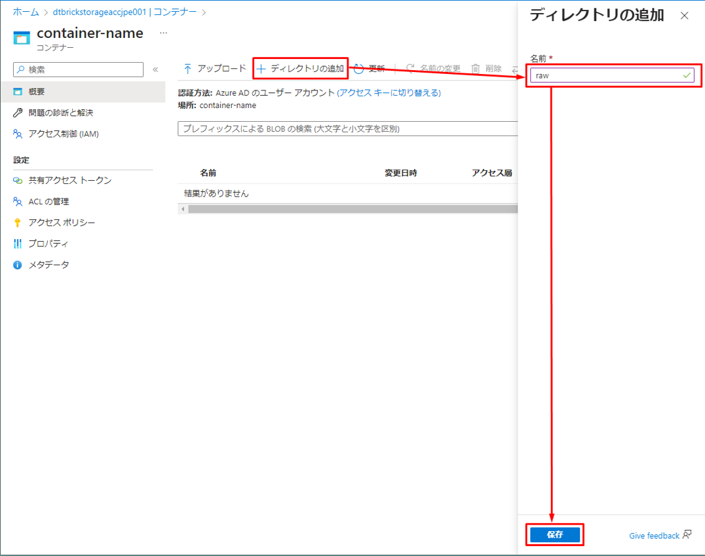Click the 概要 overview icon
Viewport: 705px width, 556px height.
[18, 92]
